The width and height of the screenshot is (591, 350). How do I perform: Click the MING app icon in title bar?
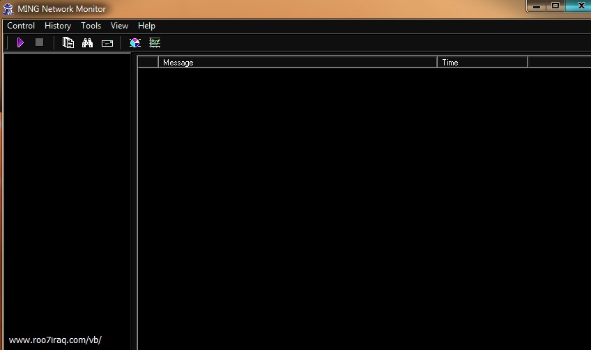(8, 8)
